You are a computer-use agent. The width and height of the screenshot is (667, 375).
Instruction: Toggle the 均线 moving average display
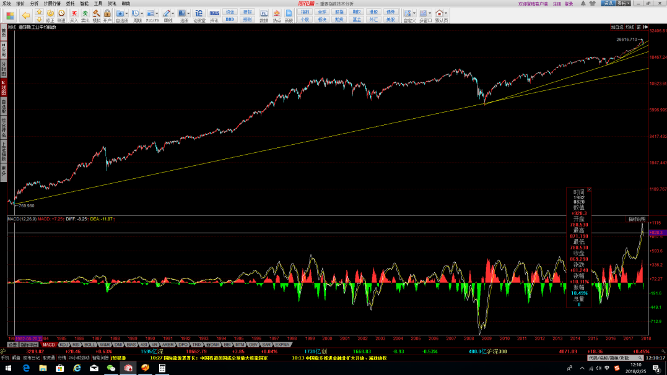(x=630, y=27)
